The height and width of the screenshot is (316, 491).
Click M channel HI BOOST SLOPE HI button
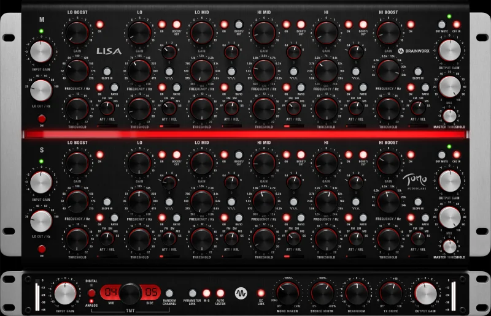click(x=418, y=71)
